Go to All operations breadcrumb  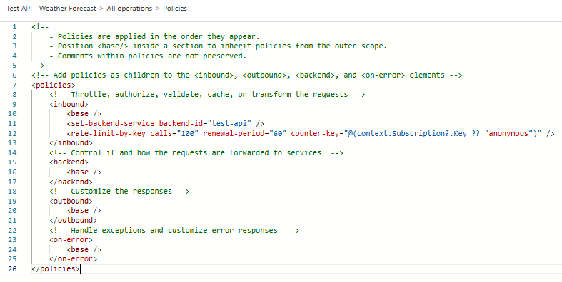[x=129, y=9]
